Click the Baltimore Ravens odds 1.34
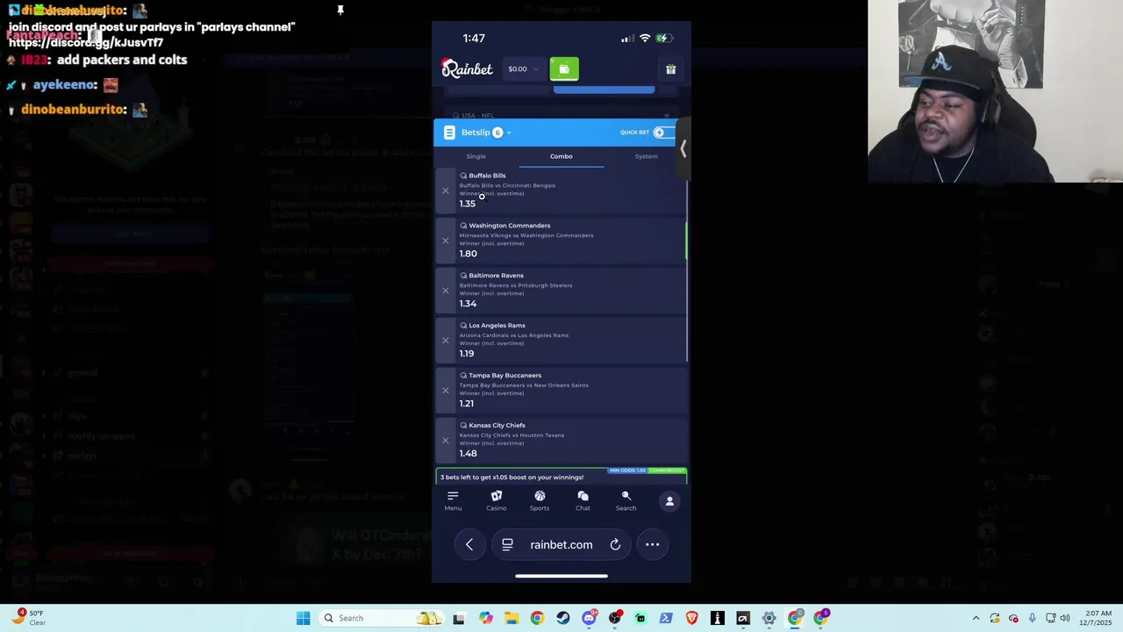 (x=469, y=304)
